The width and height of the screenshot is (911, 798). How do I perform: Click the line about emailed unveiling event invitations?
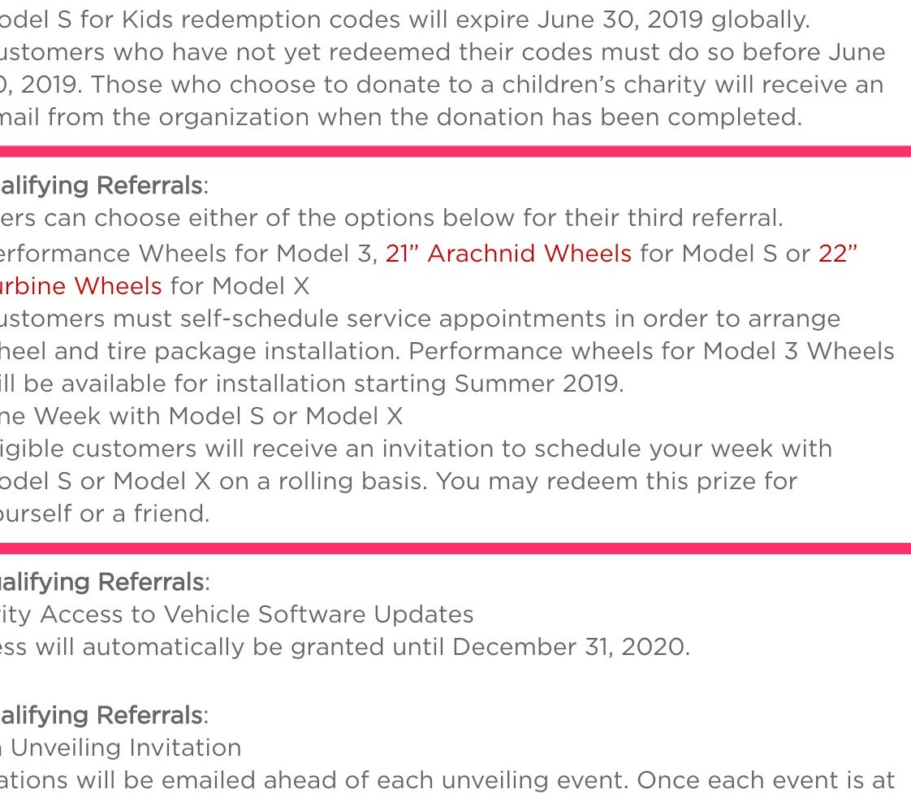(x=447, y=781)
